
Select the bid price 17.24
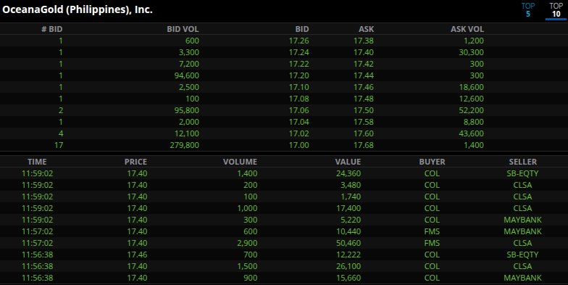(x=298, y=52)
